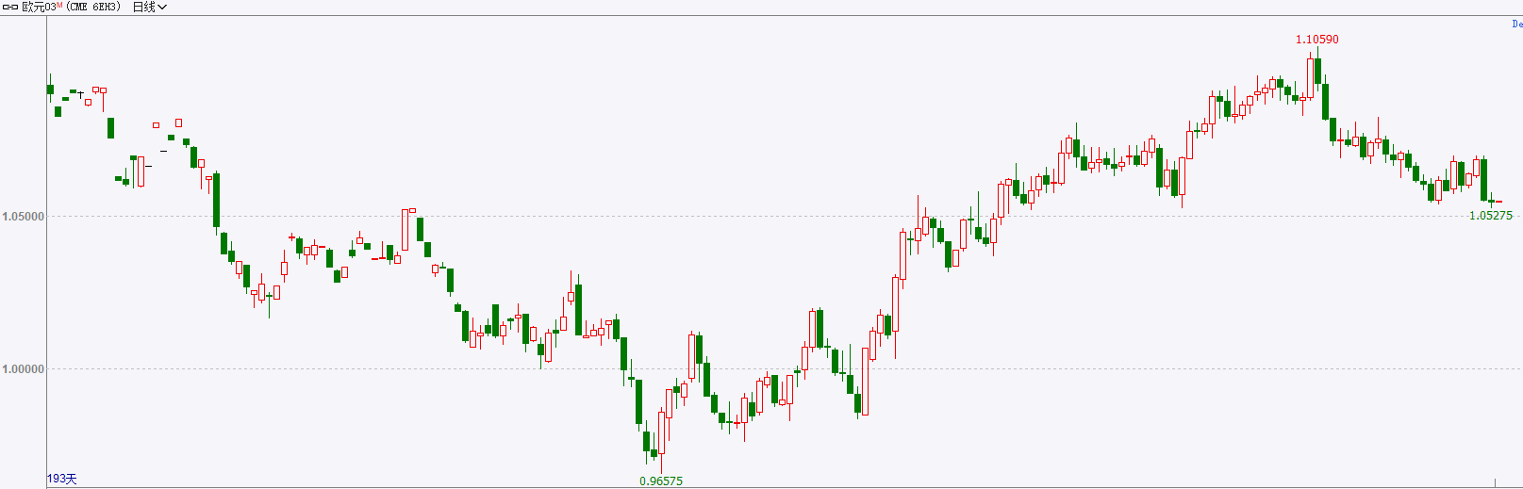Click the chain link icon before 欧元03

pyautogui.click(x=10, y=7)
